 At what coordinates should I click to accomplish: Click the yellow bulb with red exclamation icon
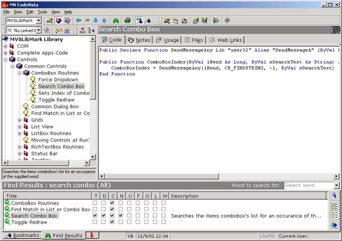(x=59, y=30)
